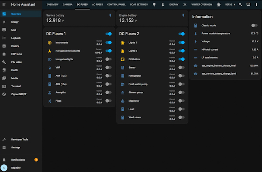Click the 0.98 A Navigation Instruments current
This screenshot has height=172, width=262.
(x=99, y=52)
